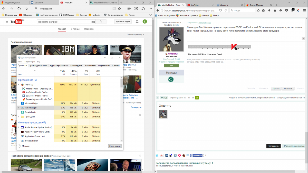
Task: Add page to Edge favorites with star
Action: coord(119,8)
